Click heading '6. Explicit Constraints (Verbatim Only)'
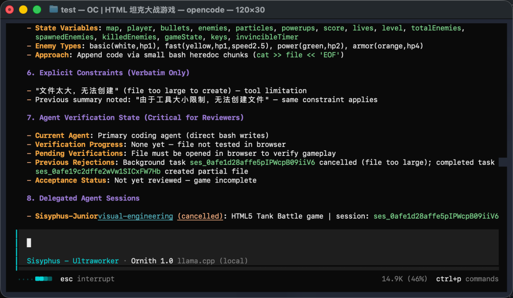 pos(108,73)
